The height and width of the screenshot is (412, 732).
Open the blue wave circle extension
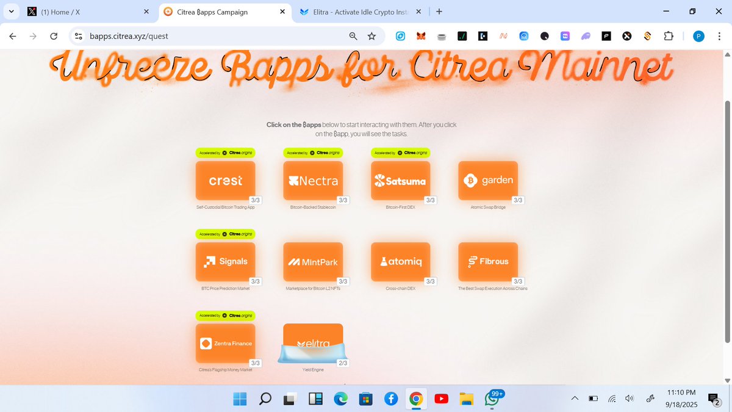click(x=524, y=37)
